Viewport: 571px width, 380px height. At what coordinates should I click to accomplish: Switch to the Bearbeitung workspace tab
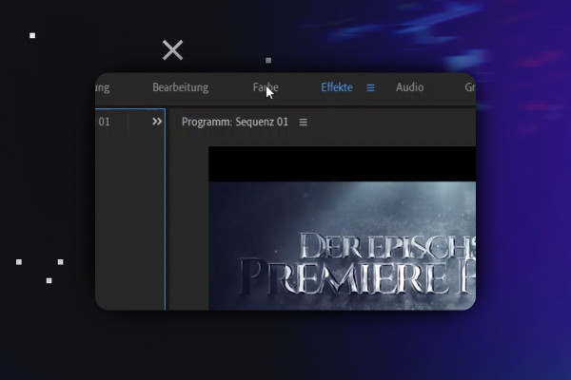[180, 87]
